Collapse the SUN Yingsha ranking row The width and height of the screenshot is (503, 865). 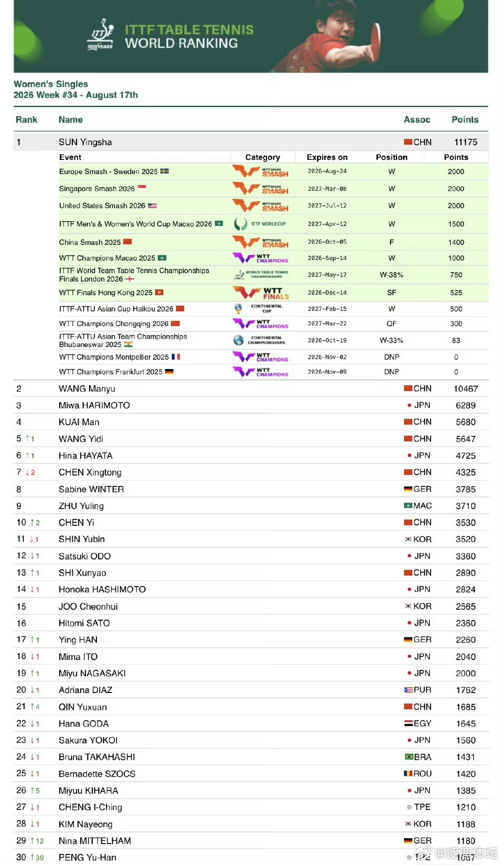[x=251, y=142]
